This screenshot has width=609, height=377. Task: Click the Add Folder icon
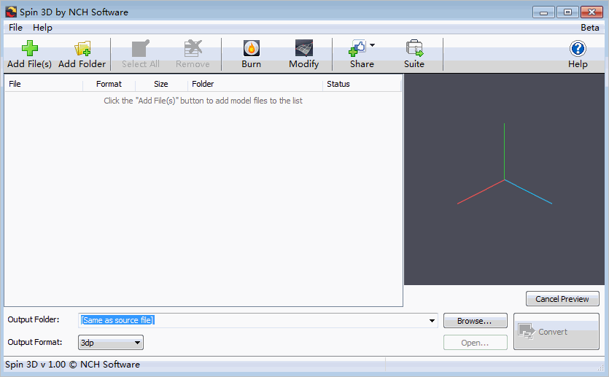[x=82, y=48]
